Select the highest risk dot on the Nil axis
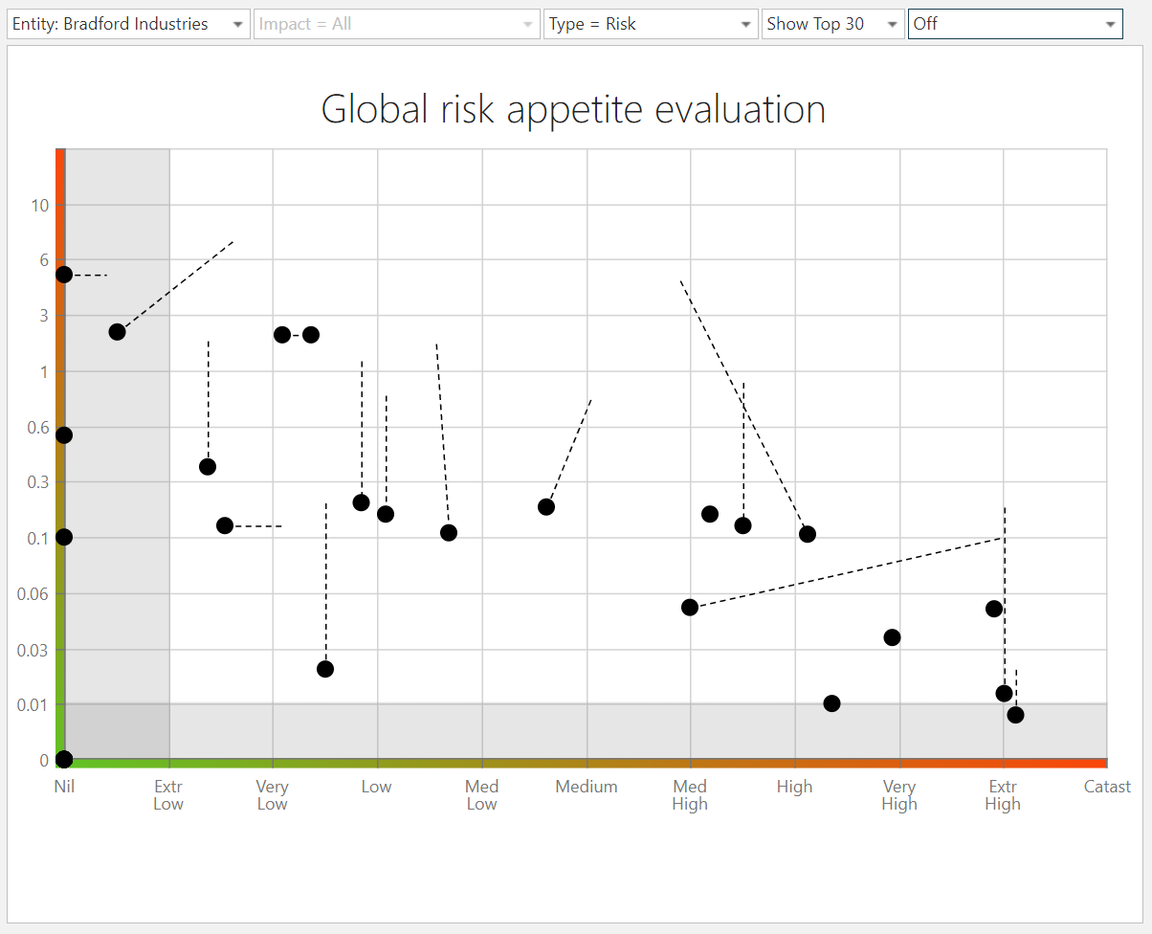 64,275
